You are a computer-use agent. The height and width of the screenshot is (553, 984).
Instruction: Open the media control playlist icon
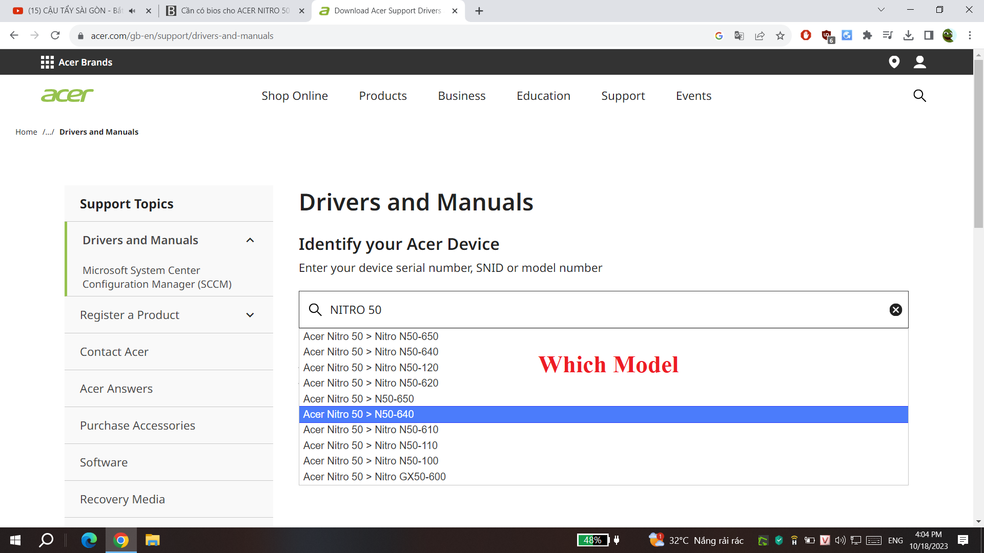[888, 35]
